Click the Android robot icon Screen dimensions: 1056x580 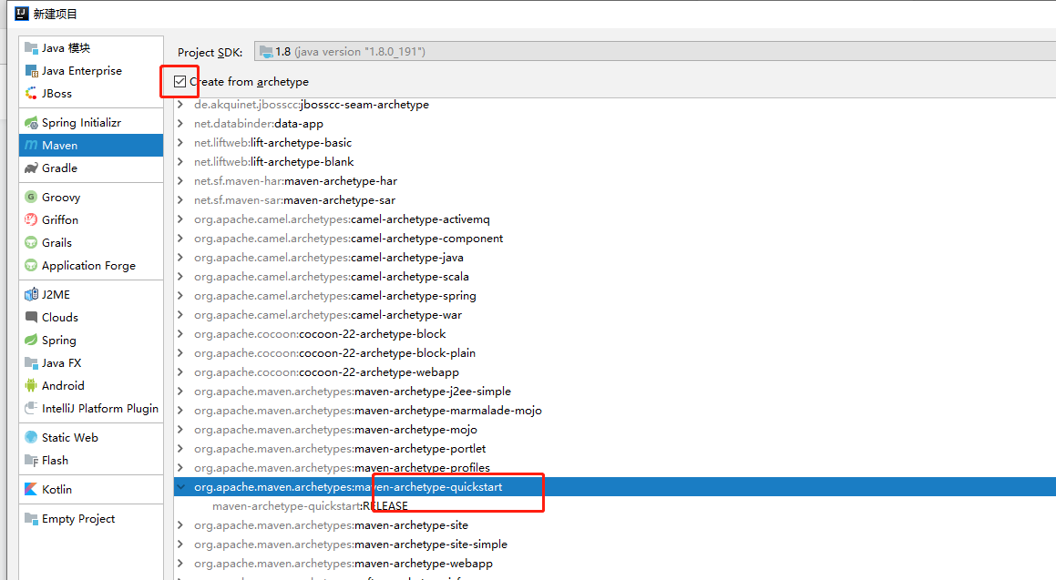pyautogui.click(x=31, y=385)
